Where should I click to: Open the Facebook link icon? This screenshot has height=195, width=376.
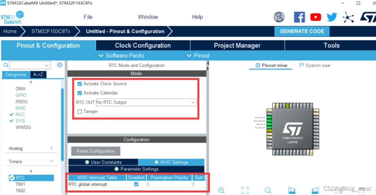click(x=299, y=17)
